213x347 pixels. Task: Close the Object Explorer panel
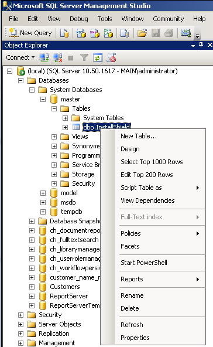tap(209, 45)
